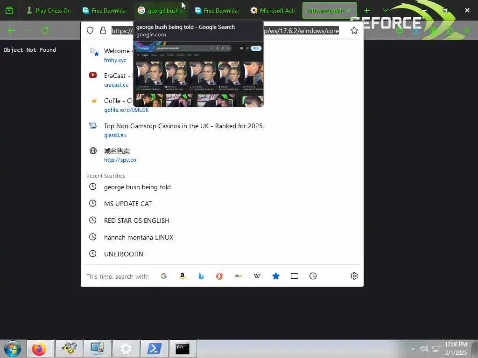Image resolution: width=478 pixels, height=358 pixels.
Task: Select recent search 'hannah montana LINUX'
Action: coord(222,237)
